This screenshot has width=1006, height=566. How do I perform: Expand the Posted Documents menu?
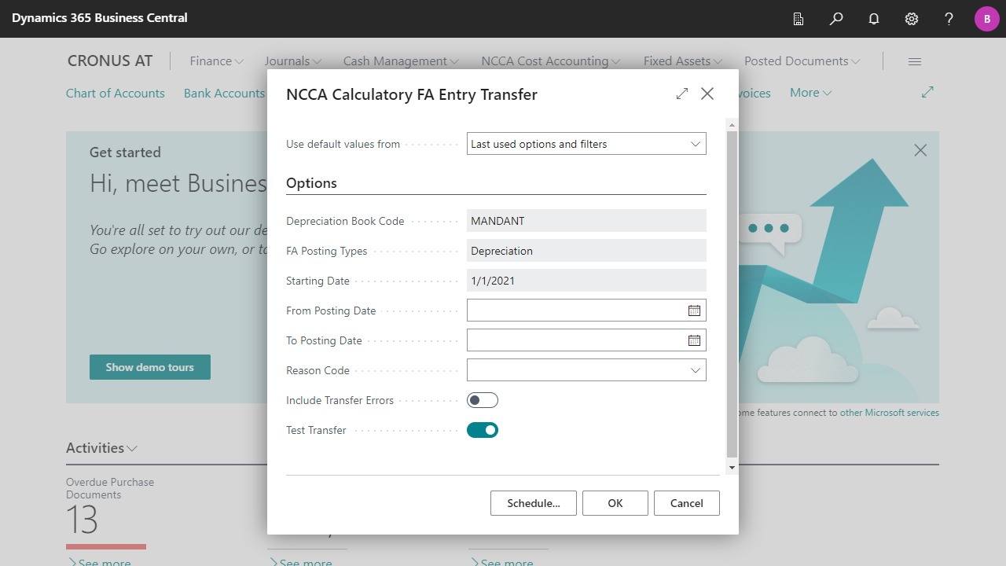pyautogui.click(x=802, y=61)
